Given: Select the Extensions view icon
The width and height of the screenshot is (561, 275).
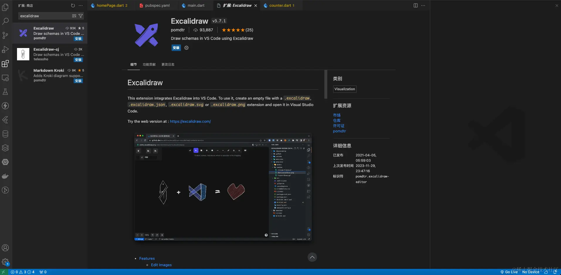Looking at the screenshot, I should [5, 64].
